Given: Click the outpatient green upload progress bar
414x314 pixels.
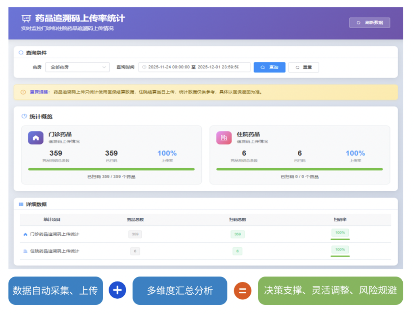Looking at the screenshot, I should point(111,169).
